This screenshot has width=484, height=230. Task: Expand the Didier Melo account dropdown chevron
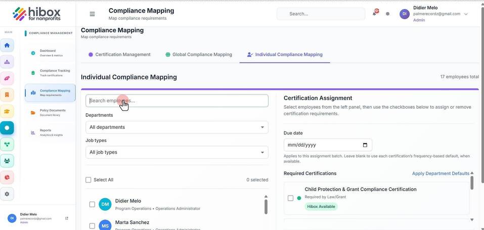pos(466,14)
